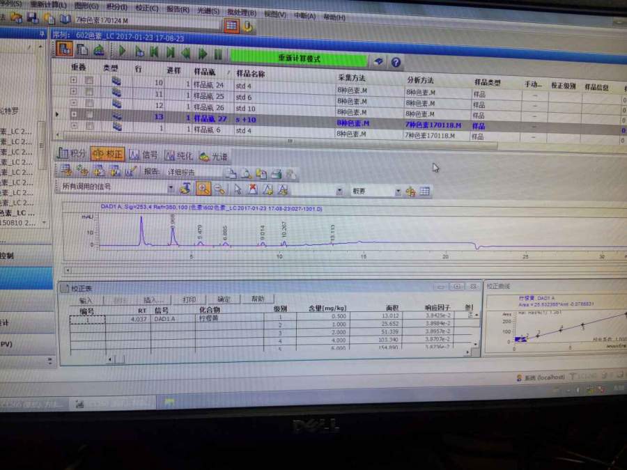Open the 图形(G) menu

tap(86, 6)
